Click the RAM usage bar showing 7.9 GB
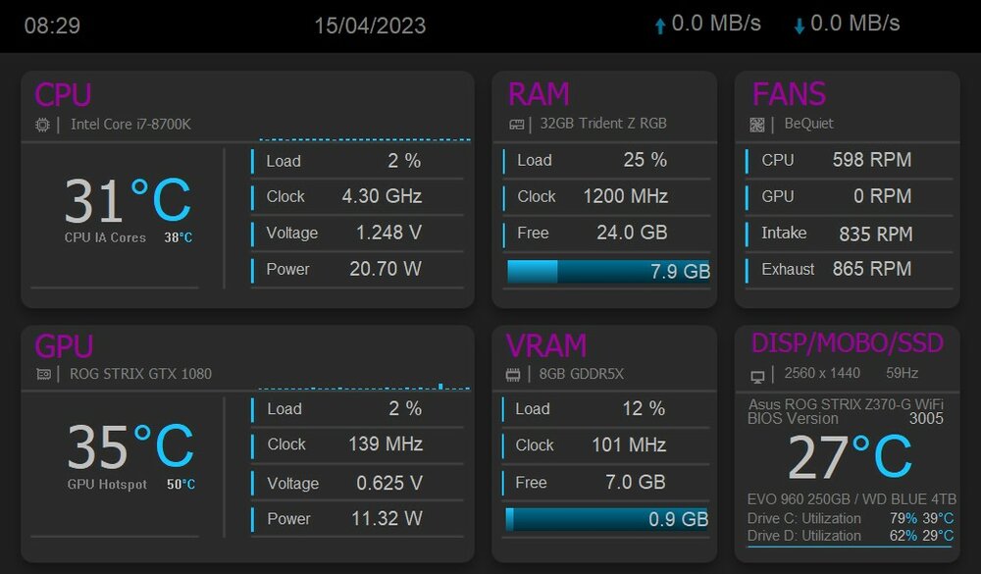 point(608,272)
